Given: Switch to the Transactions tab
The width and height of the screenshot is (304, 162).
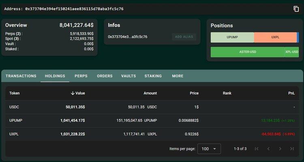Looking at the screenshot, I should (x=21, y=76).
